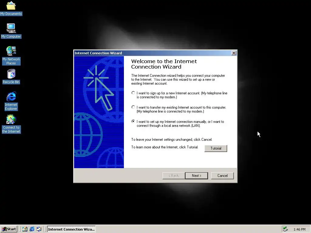Click the Next button
Screen dimensions: 311x233
(x=197, y=176)
